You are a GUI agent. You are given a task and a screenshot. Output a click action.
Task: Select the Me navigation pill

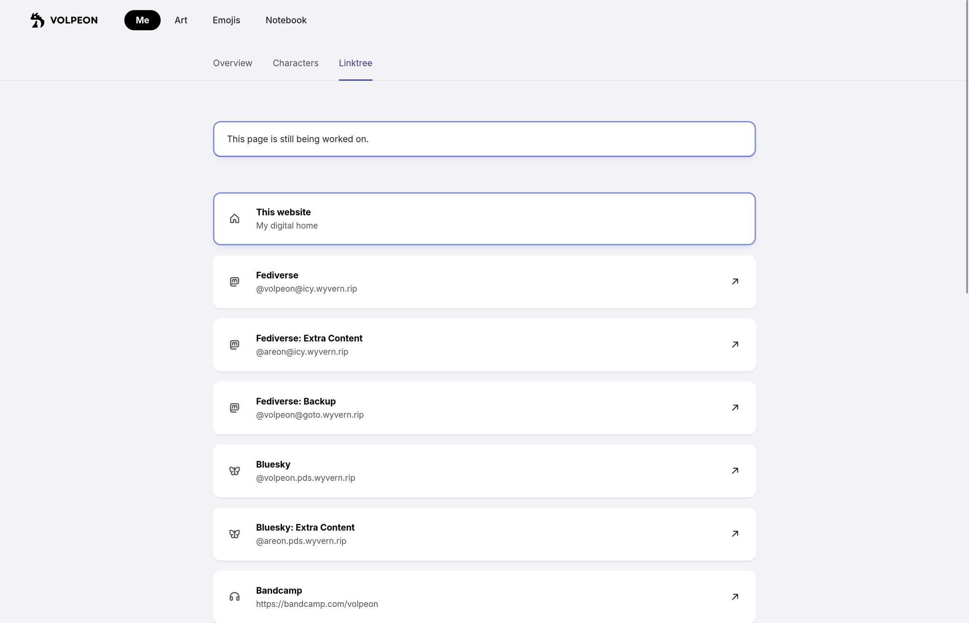[142, 20]
